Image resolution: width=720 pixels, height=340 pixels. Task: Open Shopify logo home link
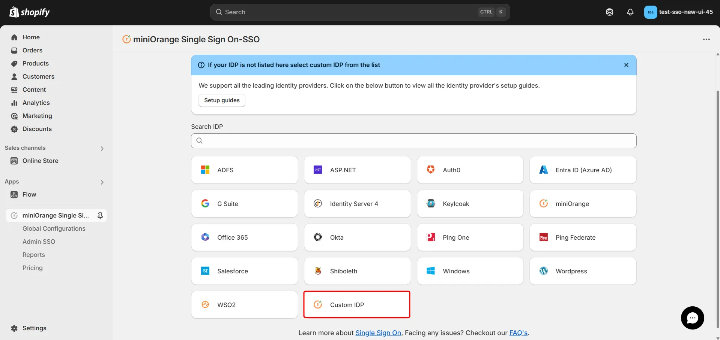point(29,12)
